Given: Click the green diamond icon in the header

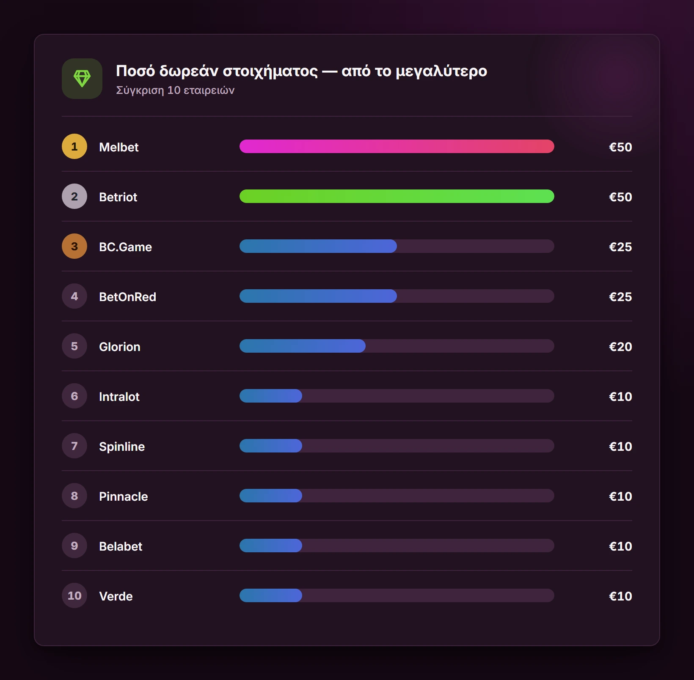Looking at the screenshot, I should pyautogui.click(x=82, y=79).
